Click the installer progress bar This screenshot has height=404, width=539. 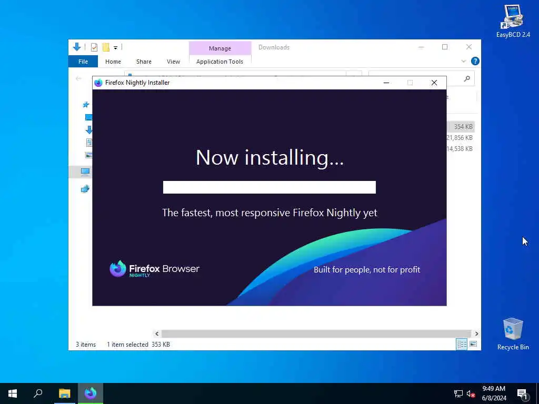pyautogui.click(x=269, y=187)
